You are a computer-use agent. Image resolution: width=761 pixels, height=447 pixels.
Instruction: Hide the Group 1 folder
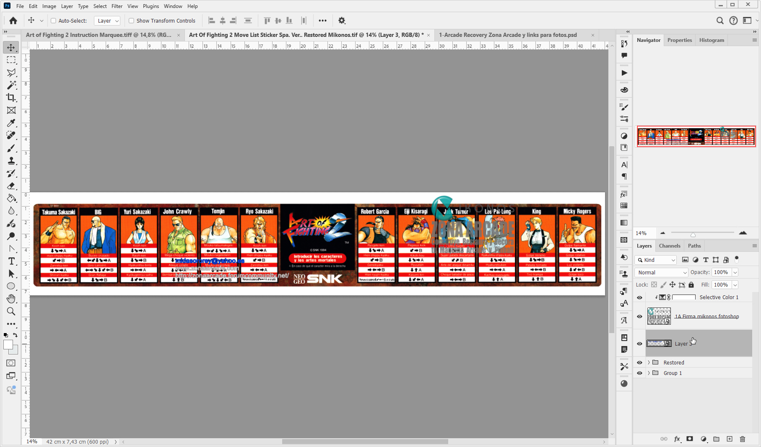tap(639, 373)
